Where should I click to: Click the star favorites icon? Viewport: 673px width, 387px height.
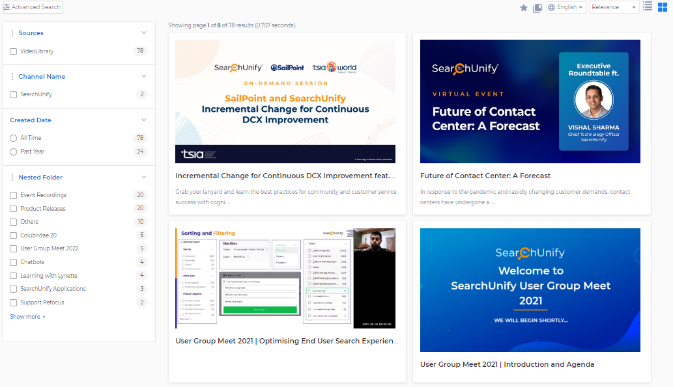524,8
